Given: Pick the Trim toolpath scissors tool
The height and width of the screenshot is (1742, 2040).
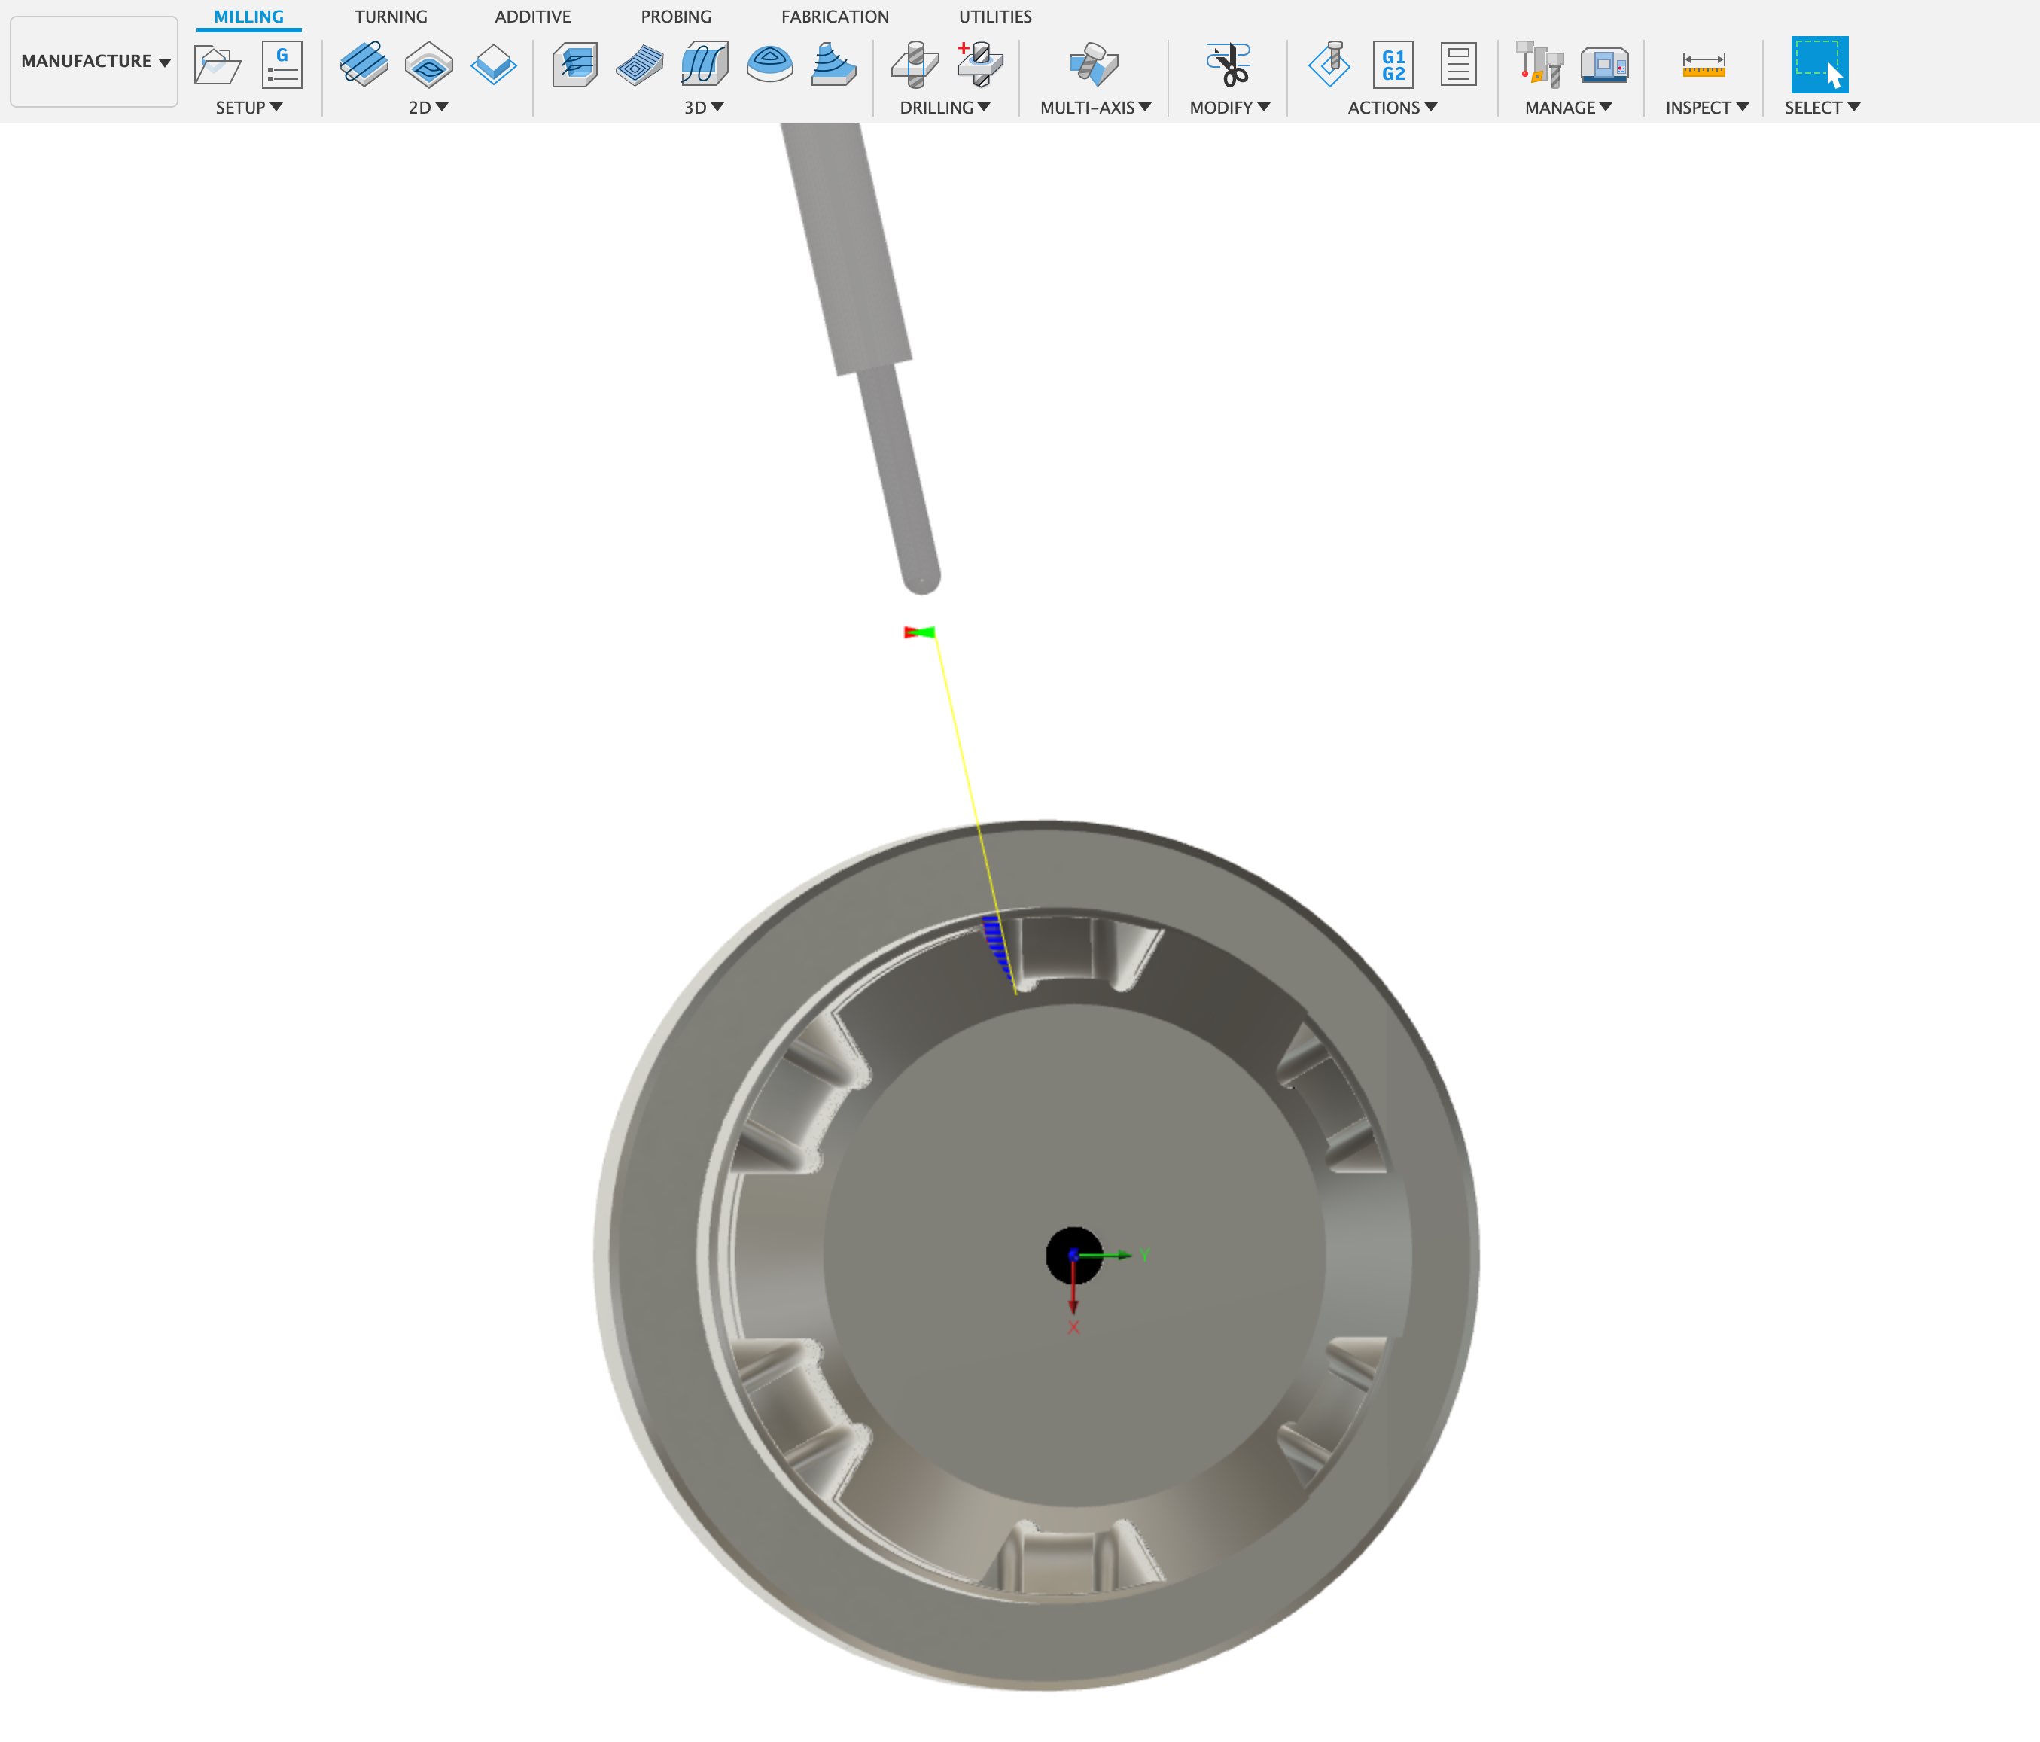Looking at the screenshot, I should click(x=1229, y=62).
